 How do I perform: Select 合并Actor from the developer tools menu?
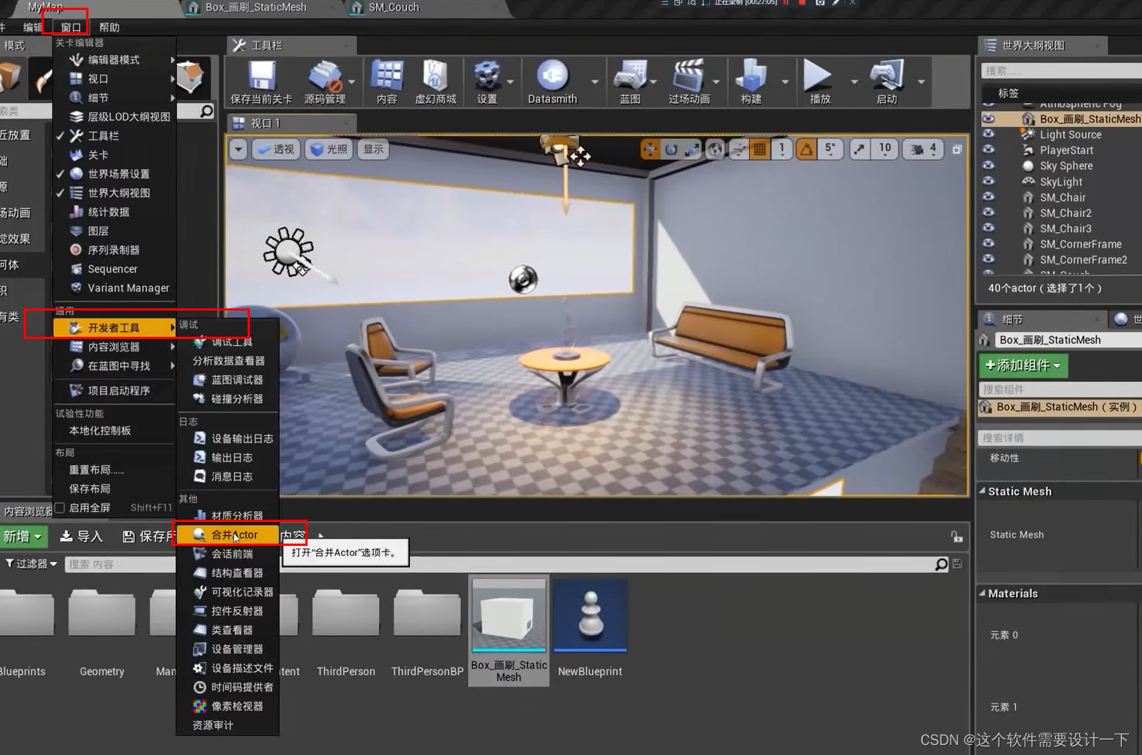[x=228, y=534]
